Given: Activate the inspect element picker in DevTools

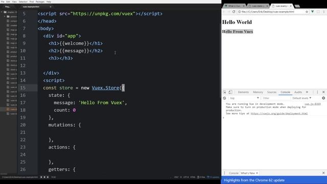Looking at the screenshot, I should click(x=224, y=92).
